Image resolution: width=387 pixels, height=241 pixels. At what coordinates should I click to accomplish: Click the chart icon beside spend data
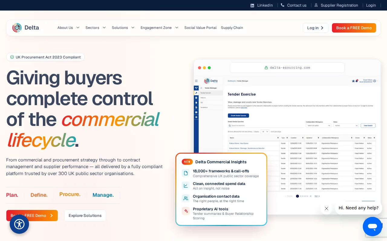186,186
